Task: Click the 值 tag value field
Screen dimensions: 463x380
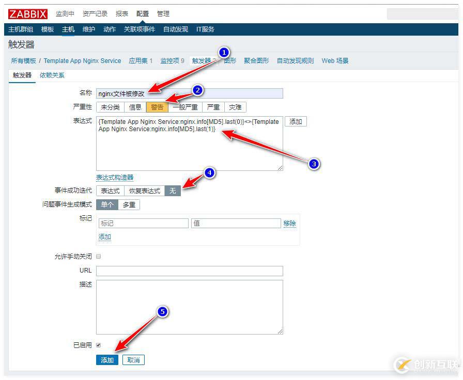Action: 236,224
